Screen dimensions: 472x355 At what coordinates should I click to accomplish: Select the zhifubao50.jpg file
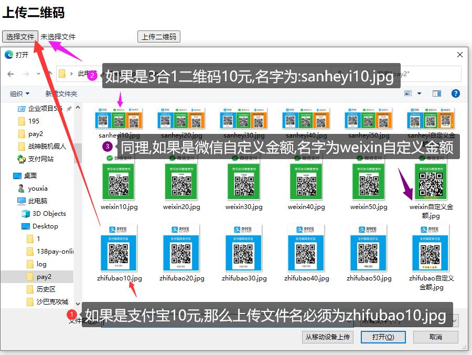[369, 253]
